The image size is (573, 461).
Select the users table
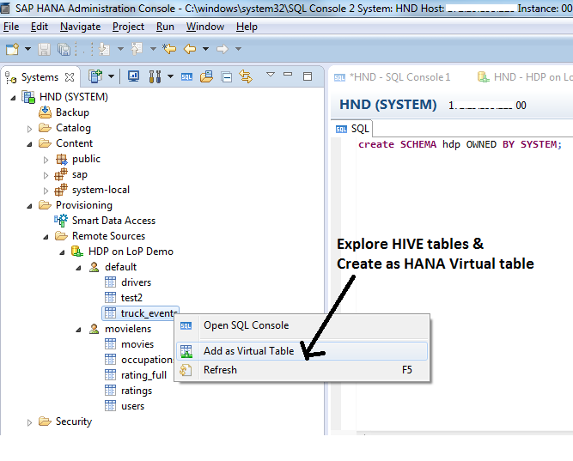pyautogui.click(x=132, y=406)
